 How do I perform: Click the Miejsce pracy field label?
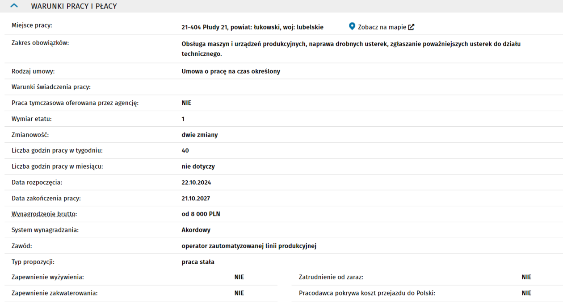click(32, 25)
